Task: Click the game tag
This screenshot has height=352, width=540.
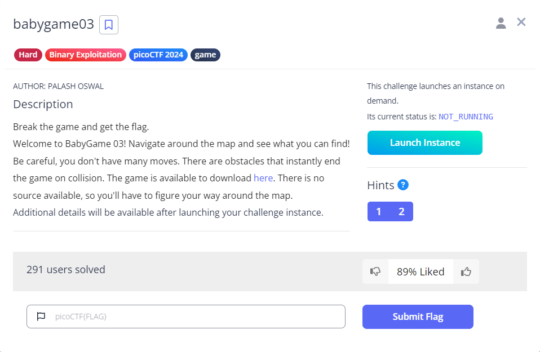Action: click(x=205, y=55)
